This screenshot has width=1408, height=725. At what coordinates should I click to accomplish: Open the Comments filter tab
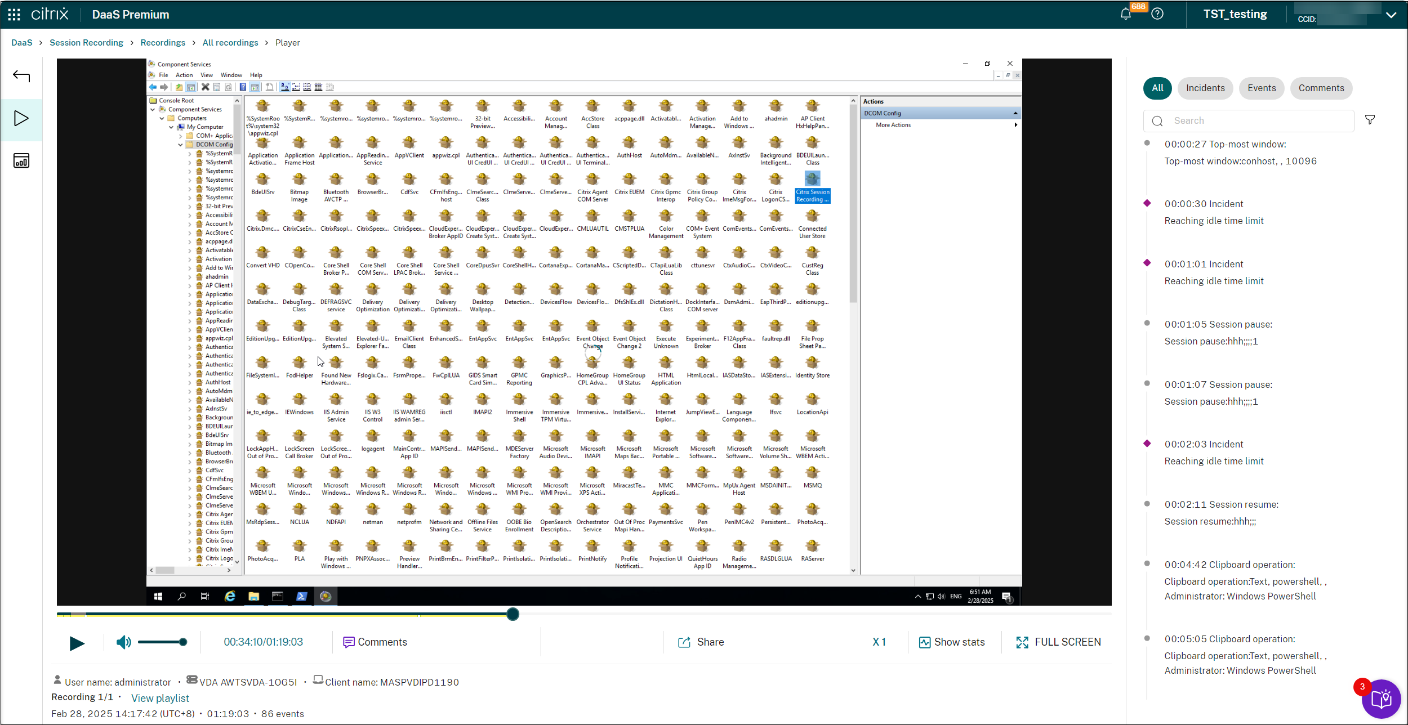(x=1321, y=88)
